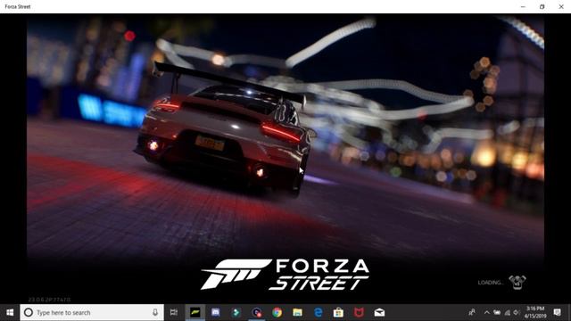571x321 pixels.
Task: Launch Google Chrome from the taskbar
Action: coord(277,312)
